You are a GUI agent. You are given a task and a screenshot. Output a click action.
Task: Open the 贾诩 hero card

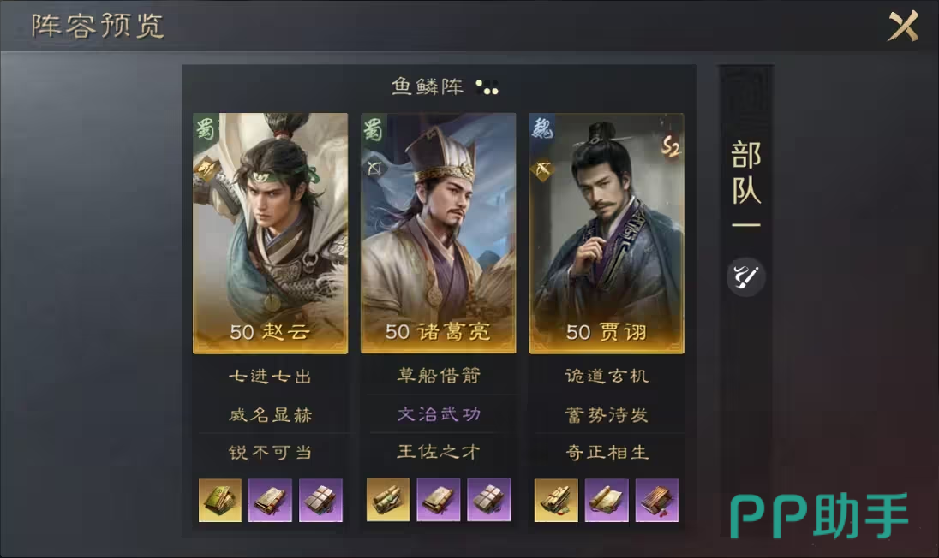(607, 234)
